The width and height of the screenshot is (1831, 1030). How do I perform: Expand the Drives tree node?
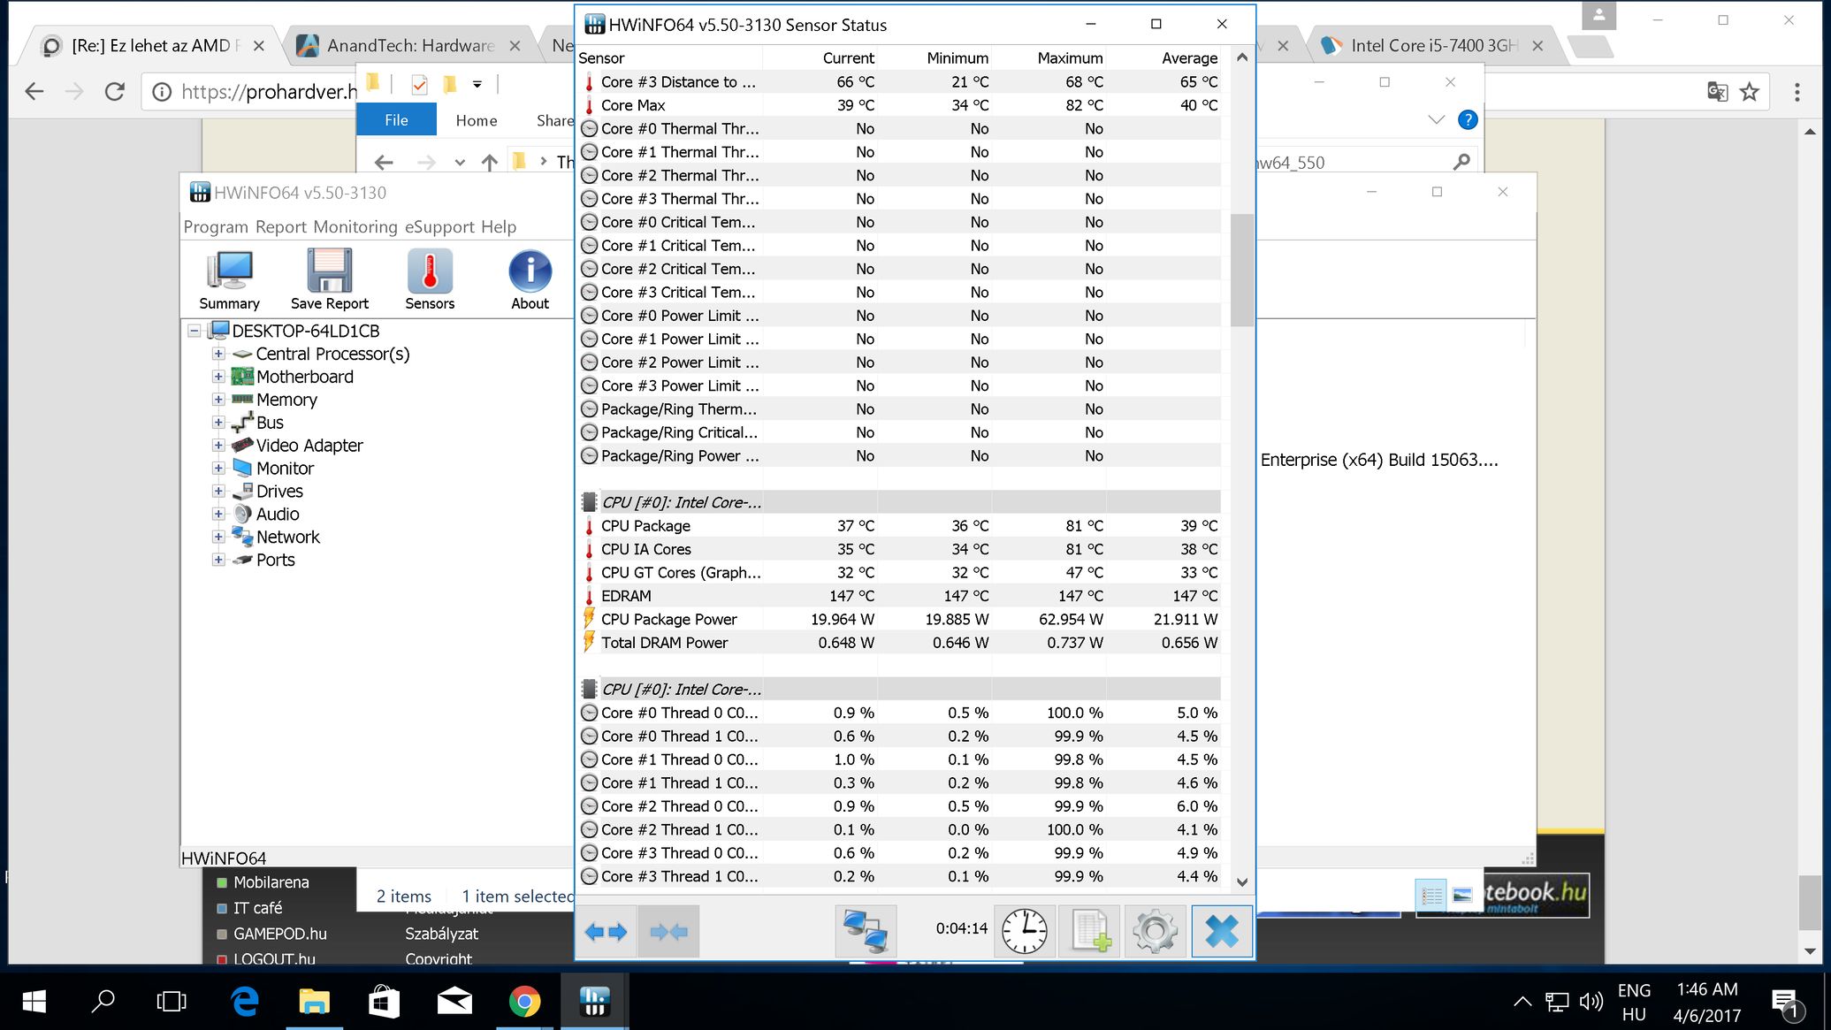click(218, 491)
